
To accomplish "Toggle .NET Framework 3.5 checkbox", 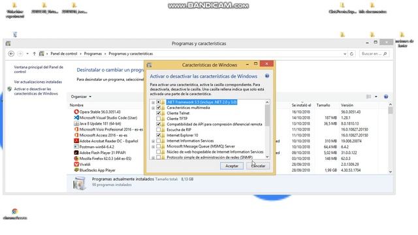I will tap(158, 102).
